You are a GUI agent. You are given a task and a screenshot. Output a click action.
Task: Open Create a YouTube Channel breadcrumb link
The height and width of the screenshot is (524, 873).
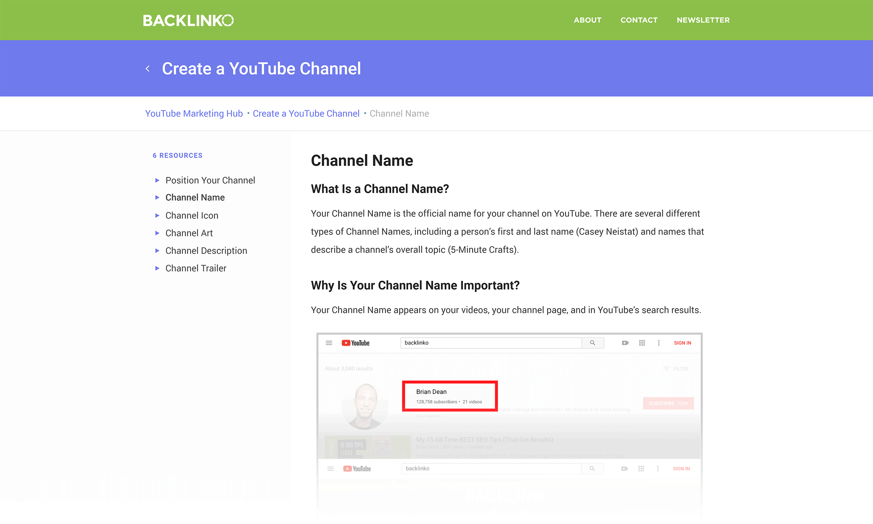click(306, 113)
